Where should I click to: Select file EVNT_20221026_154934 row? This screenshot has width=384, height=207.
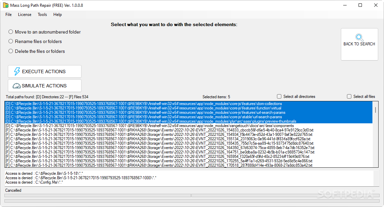click(189, 134)
